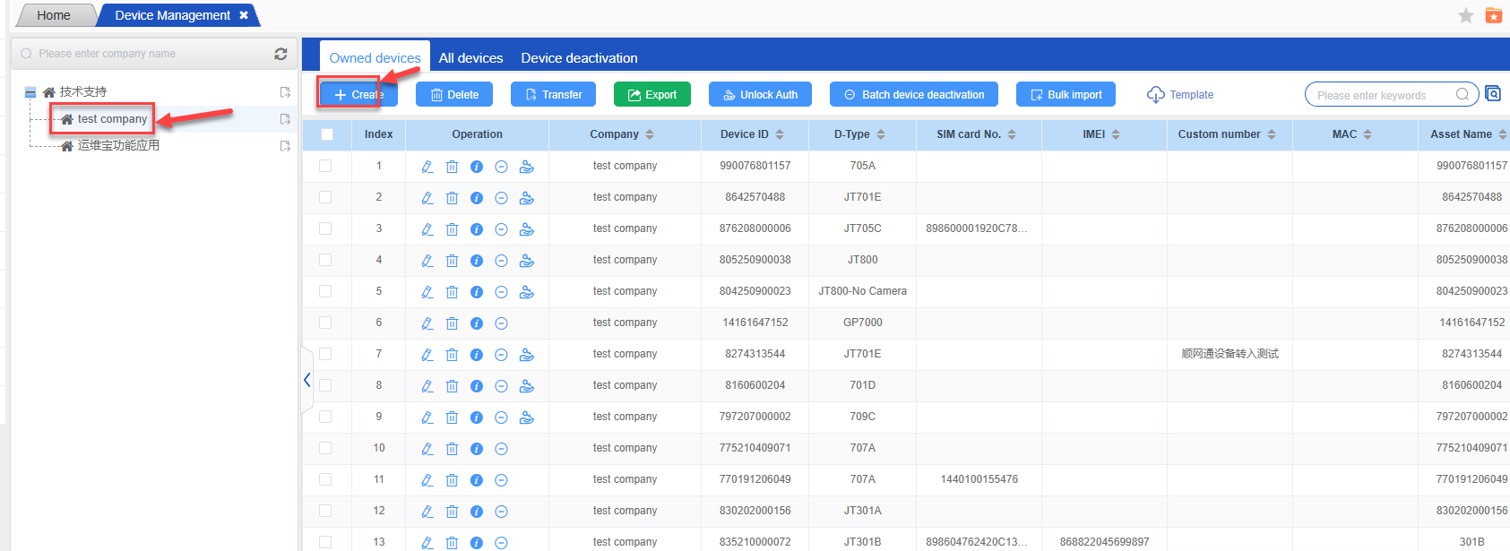This screenshot has width=1510, height=551.
Task: Click the Bulk import button
Action: (1066, 95)
